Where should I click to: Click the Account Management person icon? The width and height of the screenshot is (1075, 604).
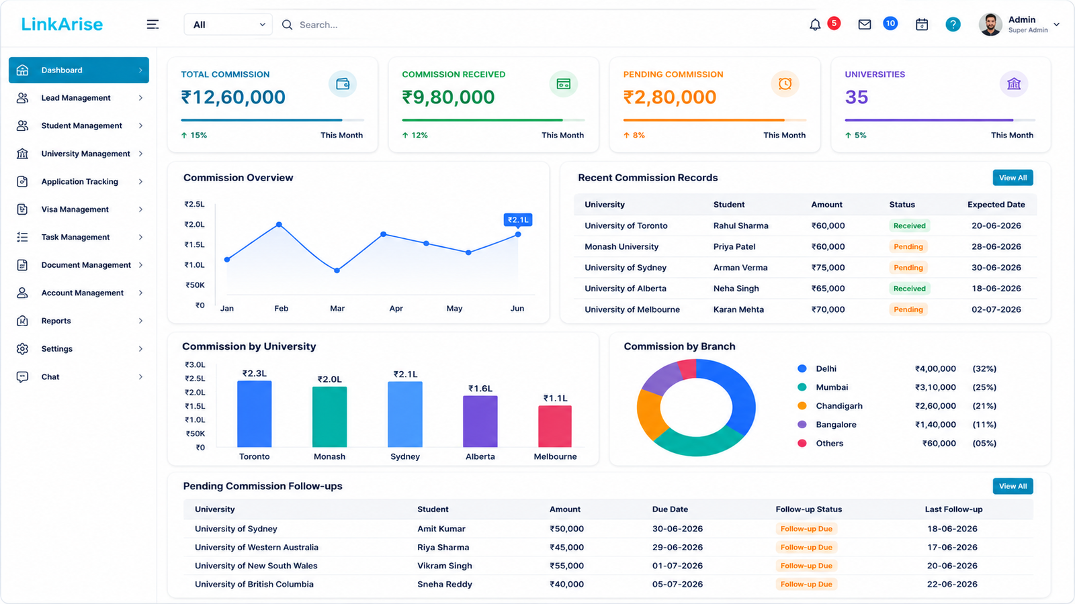pyautogui.click(x=22, y=293)
